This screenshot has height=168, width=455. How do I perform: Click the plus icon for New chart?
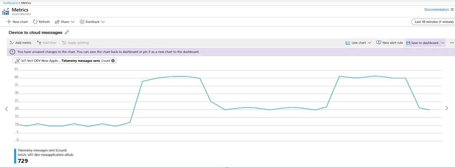click(9, 22)
